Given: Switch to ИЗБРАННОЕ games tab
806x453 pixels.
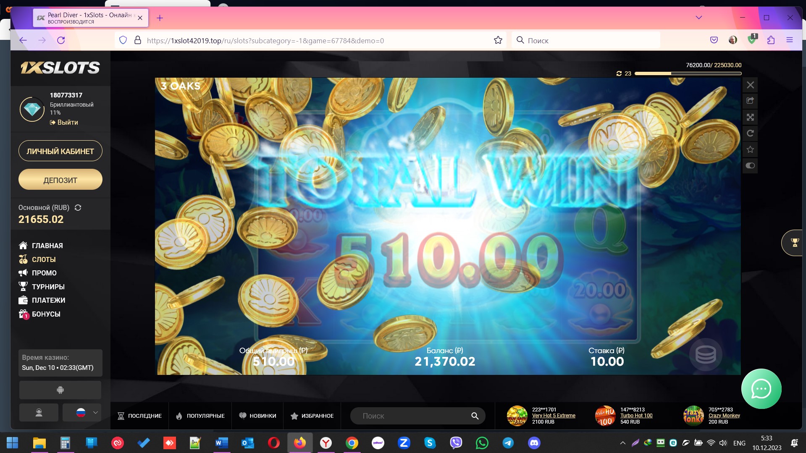Looking at the screenshot, I should (x=312, y=416).
